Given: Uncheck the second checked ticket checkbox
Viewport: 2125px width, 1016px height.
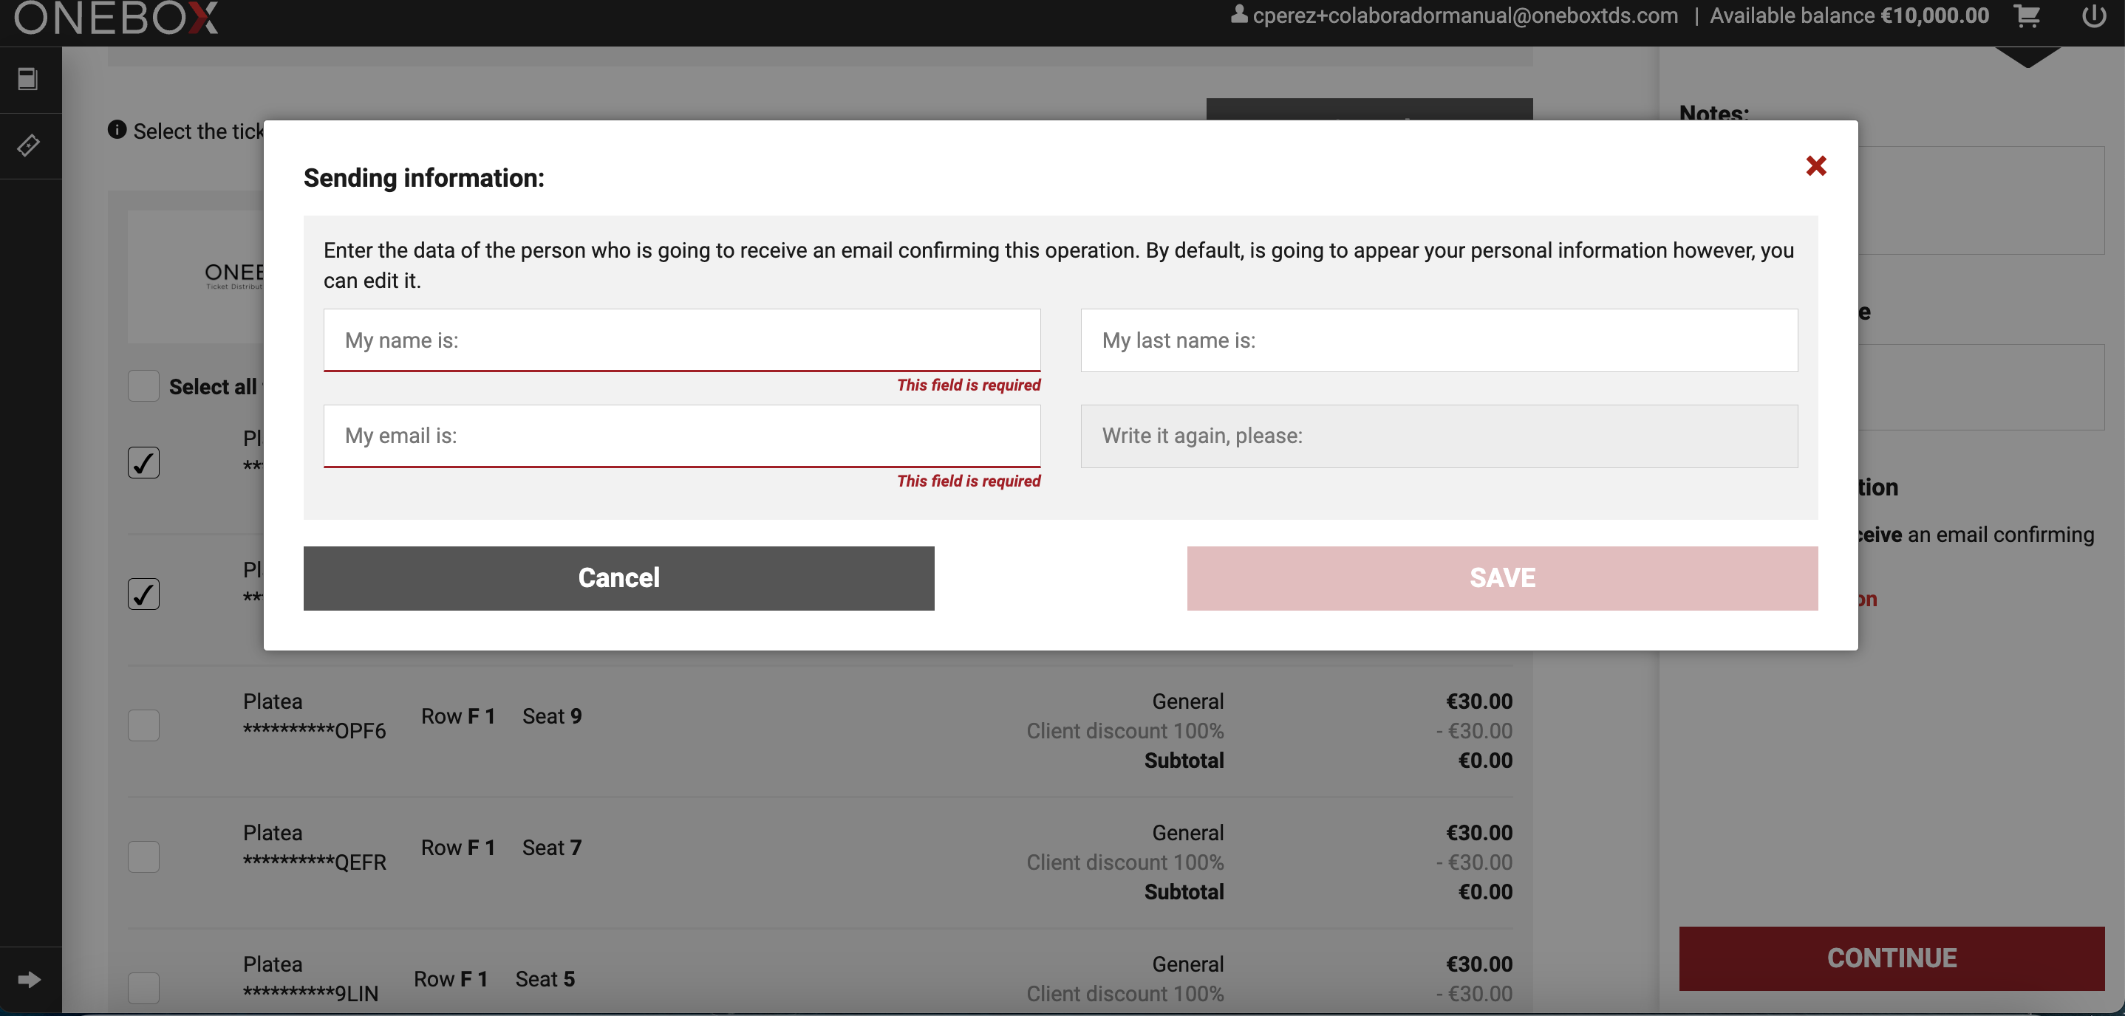Looking at the screenshot, I should click(x=143, y=593).
